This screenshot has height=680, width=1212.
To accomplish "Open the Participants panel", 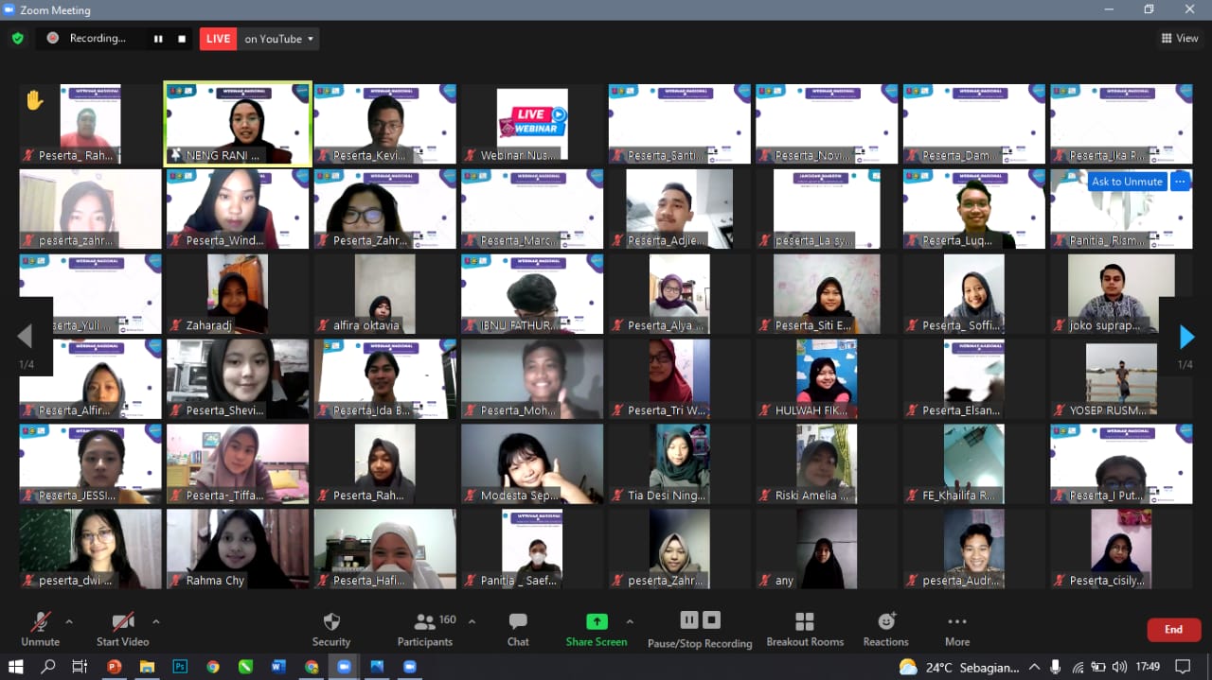I will (x=425, y=628).
